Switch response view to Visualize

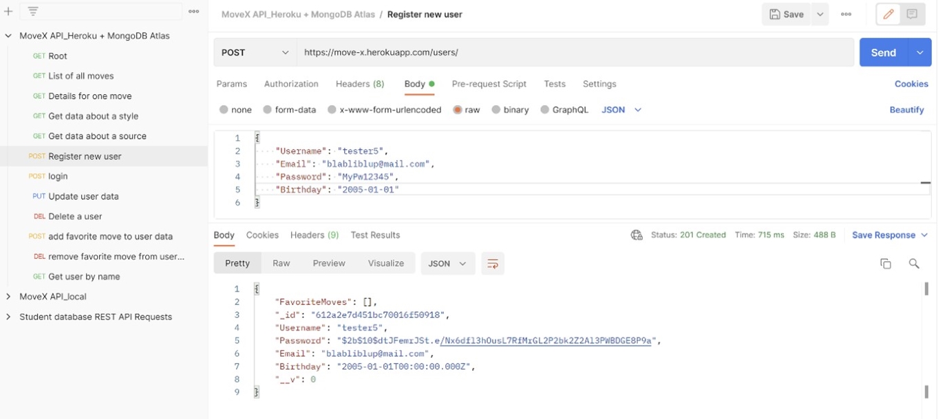(x=386, y=264)
